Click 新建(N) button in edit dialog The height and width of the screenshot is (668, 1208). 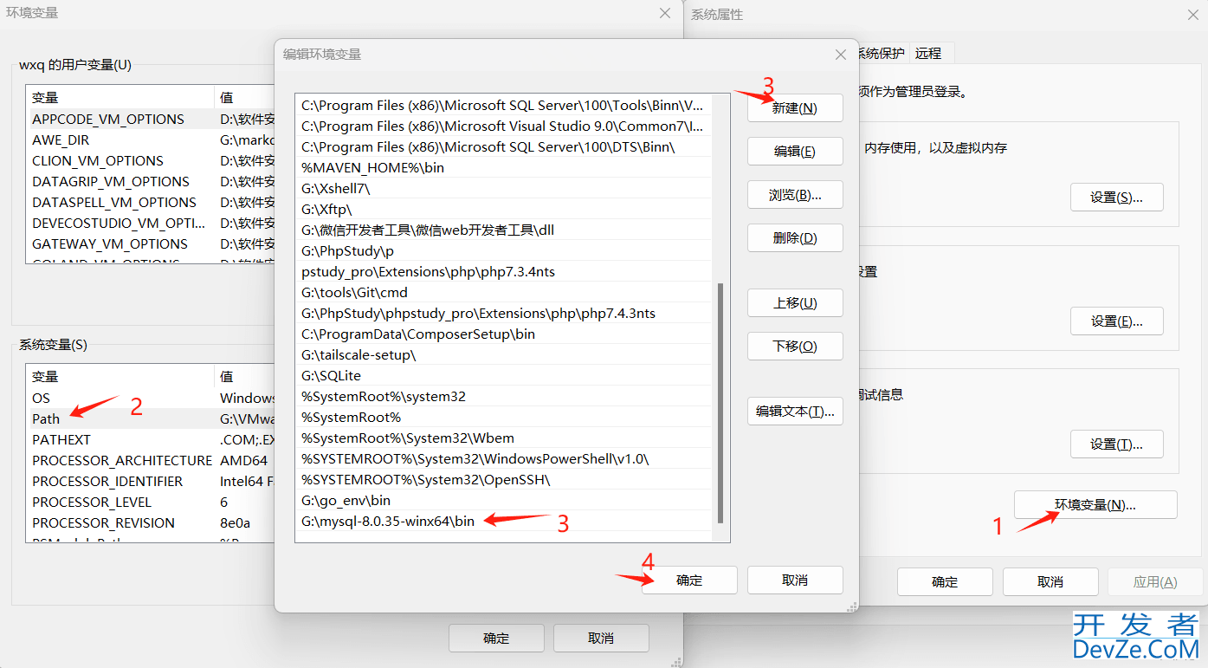click(795, 108)
